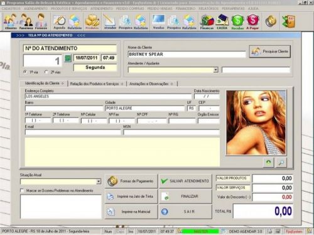Viewport: 314px width, 235px height.
Task: Switch to Relação dos Produtos e Serviços tab
Action: point(97,84)
